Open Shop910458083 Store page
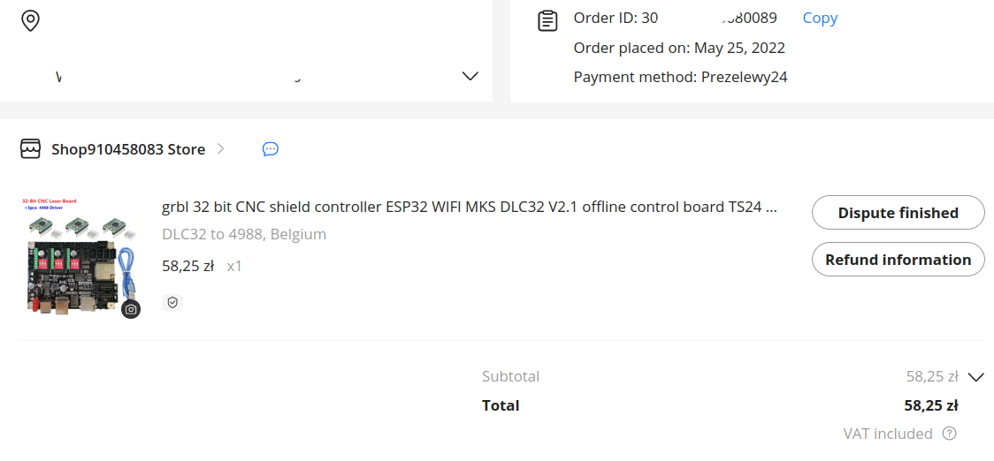Image resolution: width=994 pixels, height=461 pixels. point(128,149)
